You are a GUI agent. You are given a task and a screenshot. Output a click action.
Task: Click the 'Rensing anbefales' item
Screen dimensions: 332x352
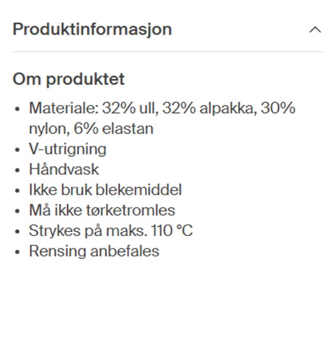click(x=94, y=251)
